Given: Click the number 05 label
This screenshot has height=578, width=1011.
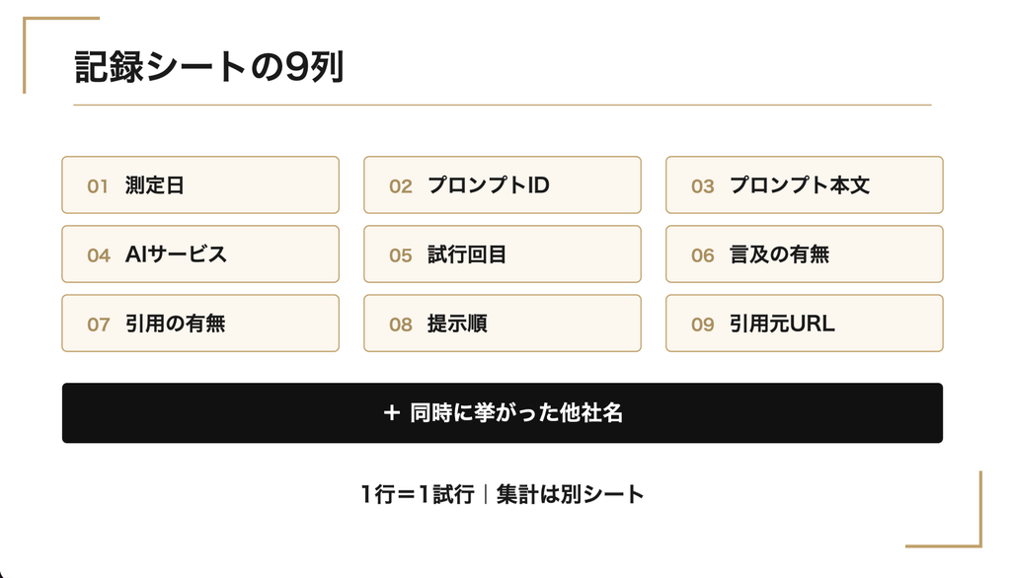Looking at the screenshot, I should [x=401, y=255].
